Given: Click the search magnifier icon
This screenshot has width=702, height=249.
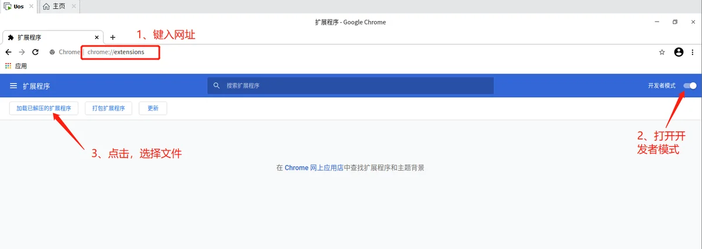Looking at the screenshot, I should (x=216, y=86).
